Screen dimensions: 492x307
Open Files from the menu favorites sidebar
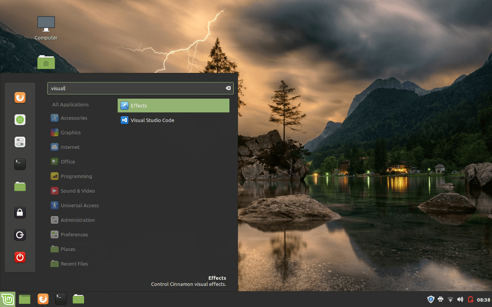[x=20, y=187]
